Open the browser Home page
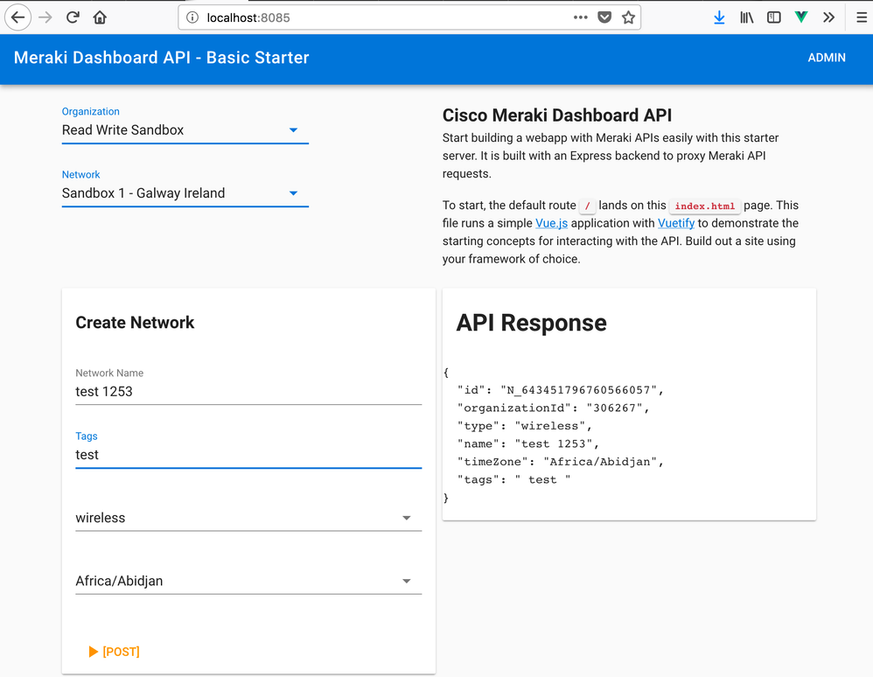The width and height of the screenshot is (873, 677). click(99, 17)
